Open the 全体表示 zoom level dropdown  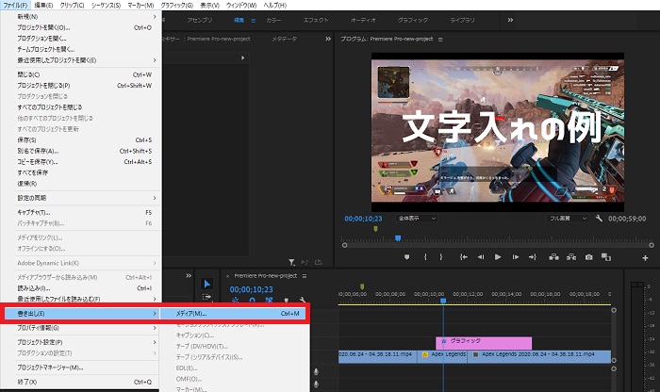417,219
